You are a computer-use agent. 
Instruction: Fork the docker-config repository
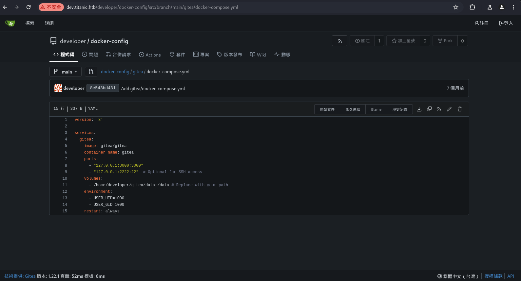445,41
